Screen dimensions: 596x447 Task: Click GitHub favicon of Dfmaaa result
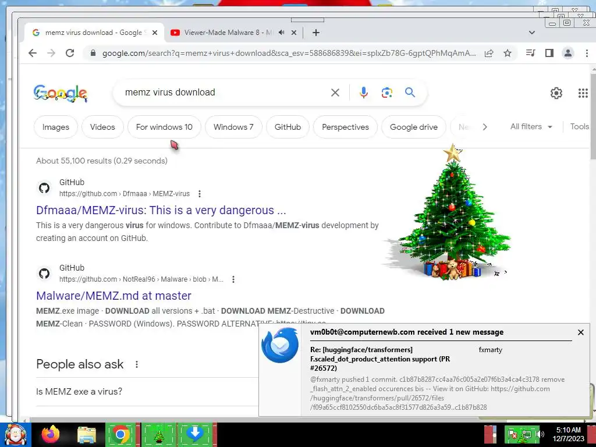tap(44, 188)
